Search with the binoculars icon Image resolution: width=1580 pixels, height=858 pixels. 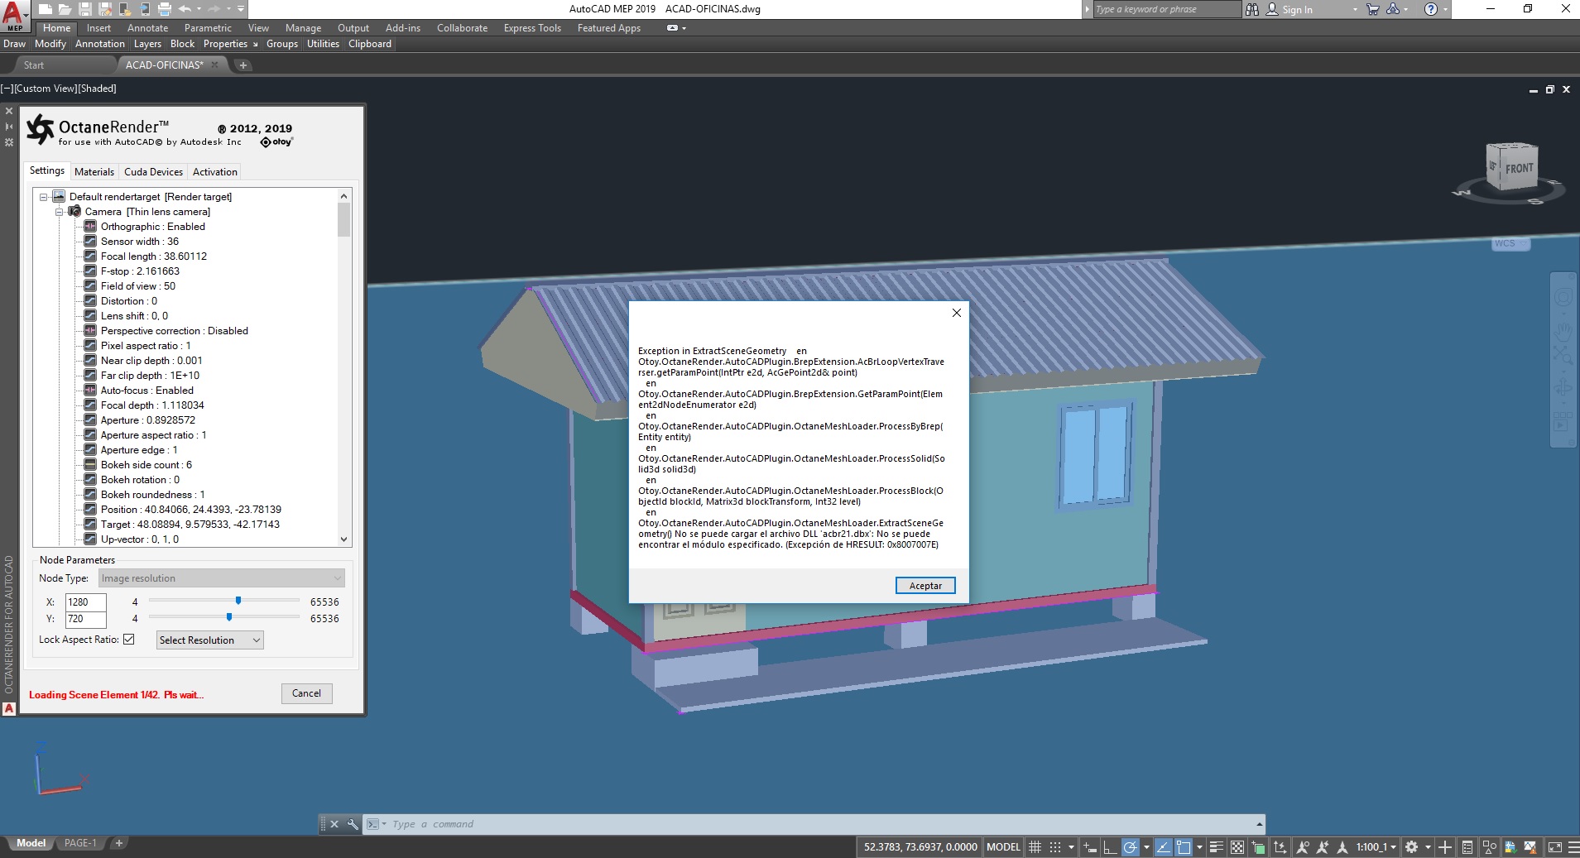[x=1252, y=9]
